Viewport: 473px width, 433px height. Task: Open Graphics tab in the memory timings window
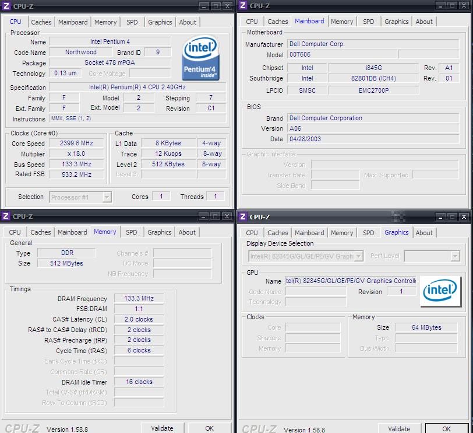tap(159, 232)
